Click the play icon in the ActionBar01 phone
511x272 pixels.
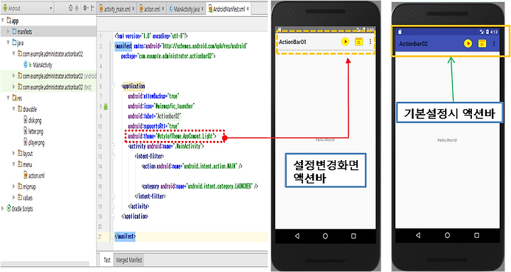[345, 42]
